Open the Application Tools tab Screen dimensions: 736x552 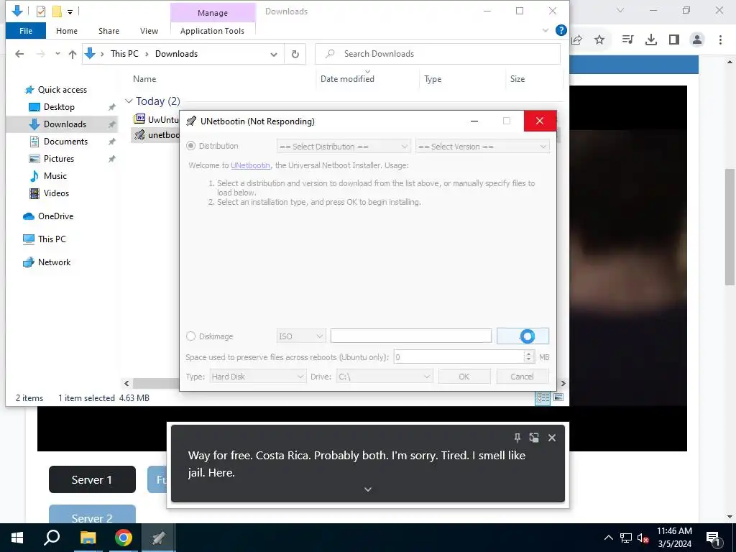[x=212, y=31]
